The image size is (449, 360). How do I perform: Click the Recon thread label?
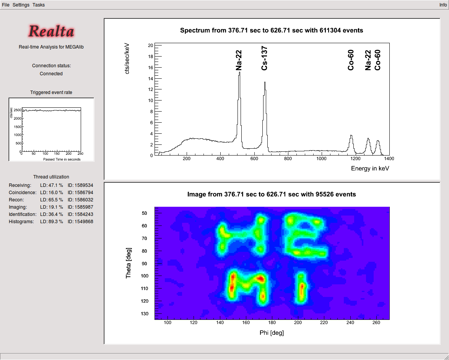16,200
